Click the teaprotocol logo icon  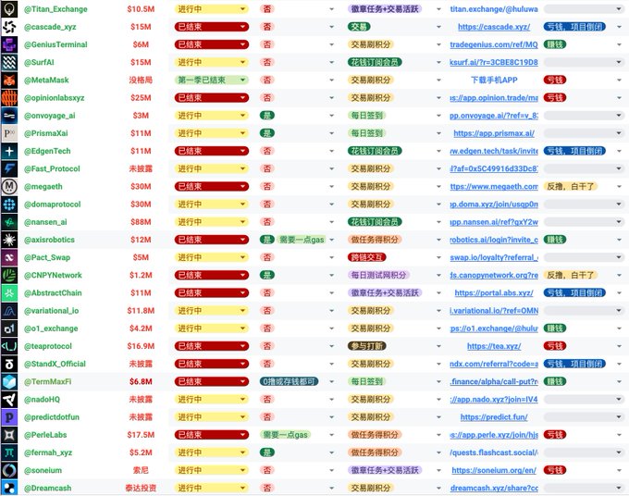[x=9, y=346]
